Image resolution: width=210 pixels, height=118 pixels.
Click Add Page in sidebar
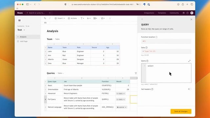click(x=22, y=41)
